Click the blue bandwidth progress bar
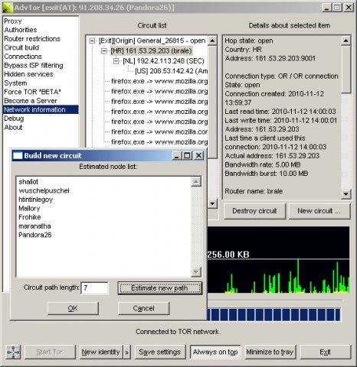The image size is (357, 367). [273, 315]
